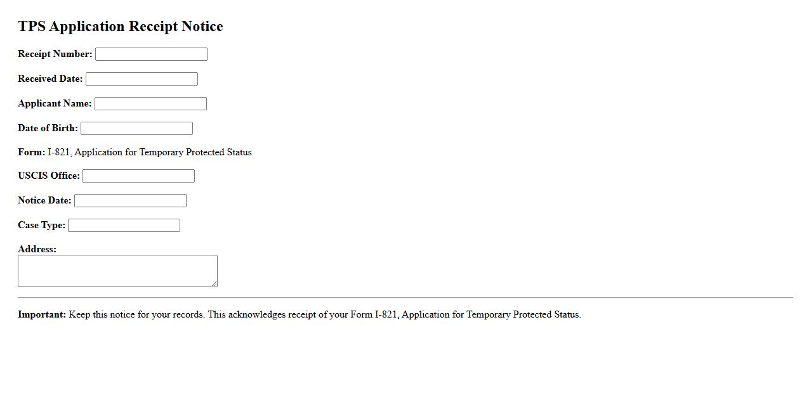This screenshot has width=811, height=412.
Task: Click the 'Received Date:' label text
Action: tap(50, 79)
